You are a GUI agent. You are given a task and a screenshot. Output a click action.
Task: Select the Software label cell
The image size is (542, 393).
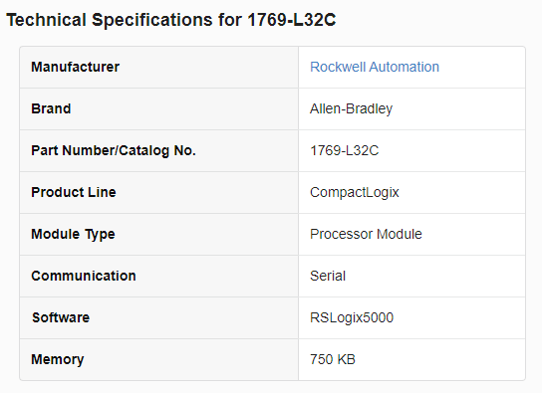[159, 317]
